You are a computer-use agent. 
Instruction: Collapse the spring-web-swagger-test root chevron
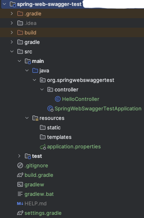click(4, 4)
